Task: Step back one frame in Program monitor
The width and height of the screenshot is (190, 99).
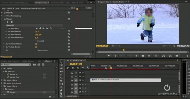Action: click(x=136, y=56)
